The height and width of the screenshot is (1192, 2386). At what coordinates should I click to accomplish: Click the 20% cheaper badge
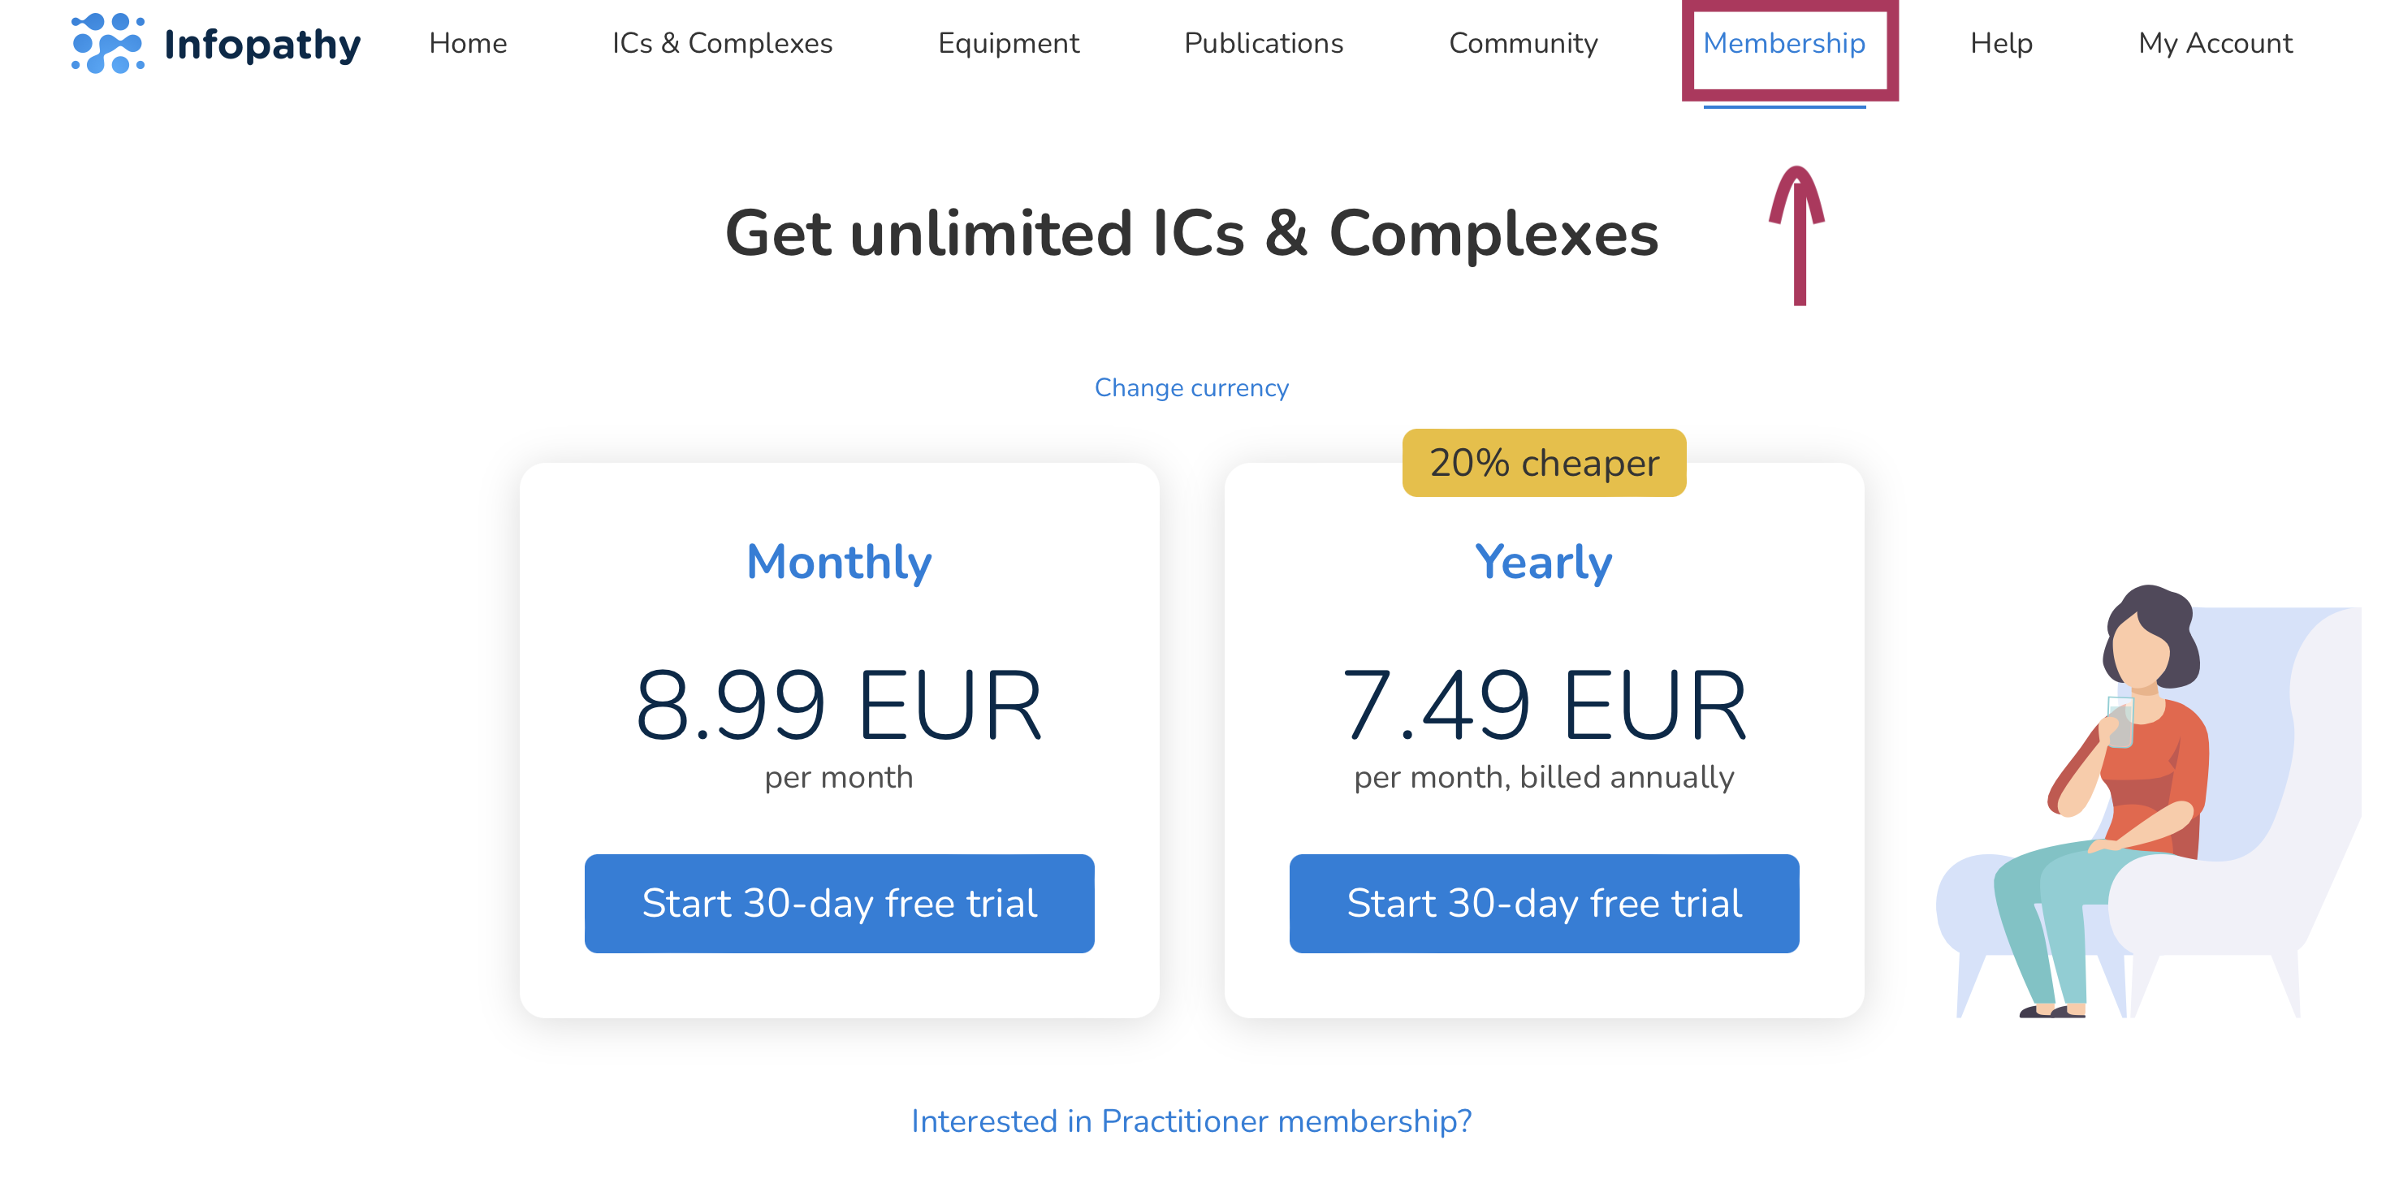coord(1543,462)
